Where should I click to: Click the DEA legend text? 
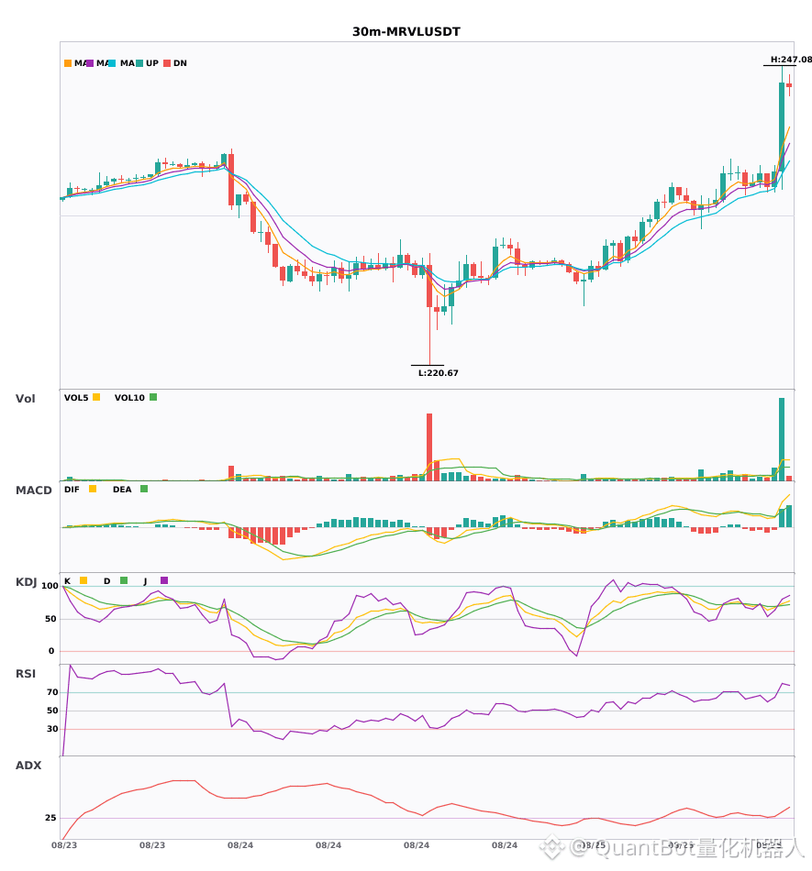(x=122, y=490)
